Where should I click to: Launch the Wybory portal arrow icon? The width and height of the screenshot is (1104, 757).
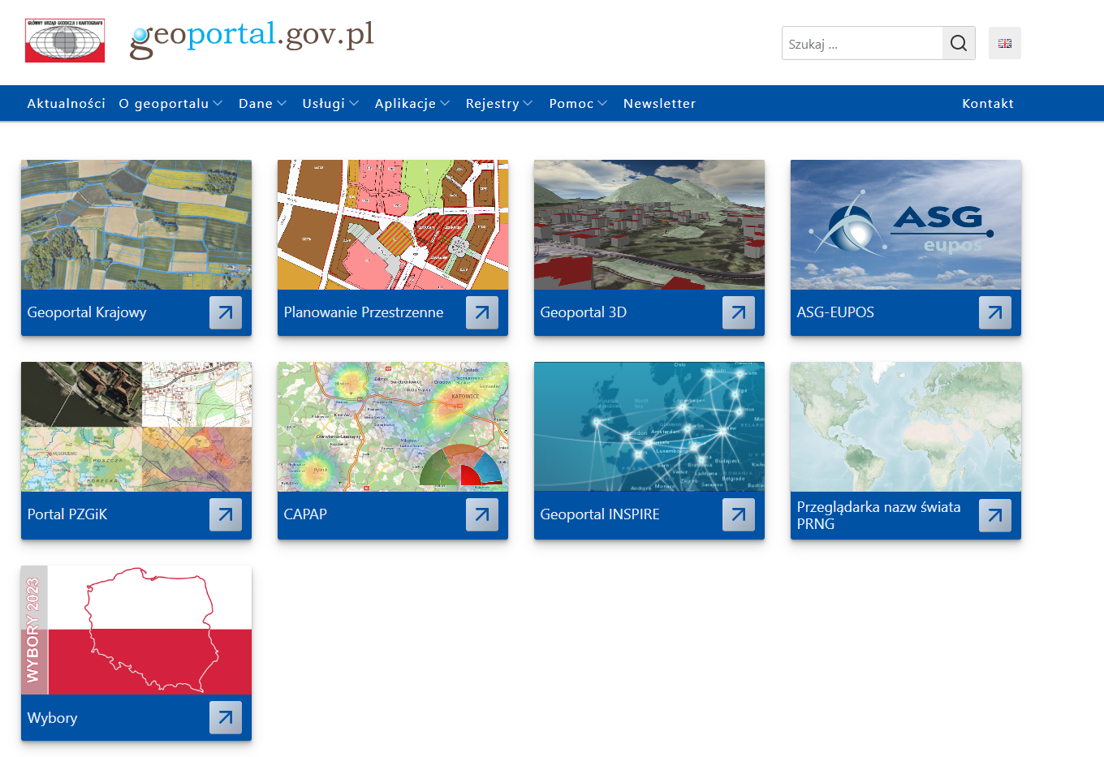click(x=226, y=717)
